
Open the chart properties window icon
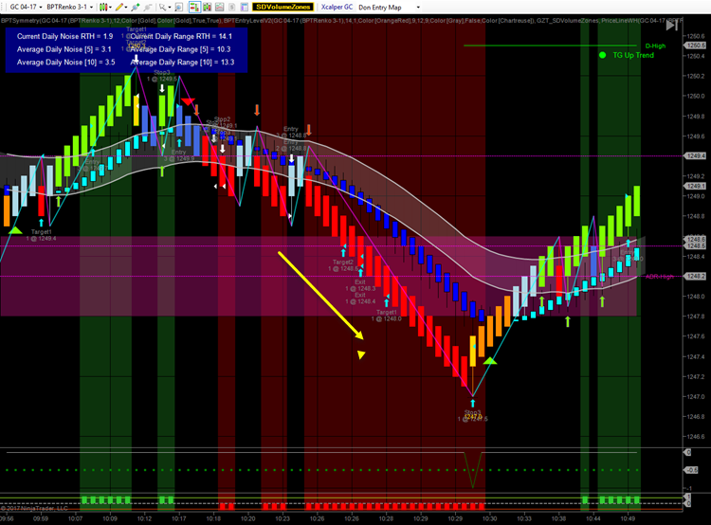[244, 7]
